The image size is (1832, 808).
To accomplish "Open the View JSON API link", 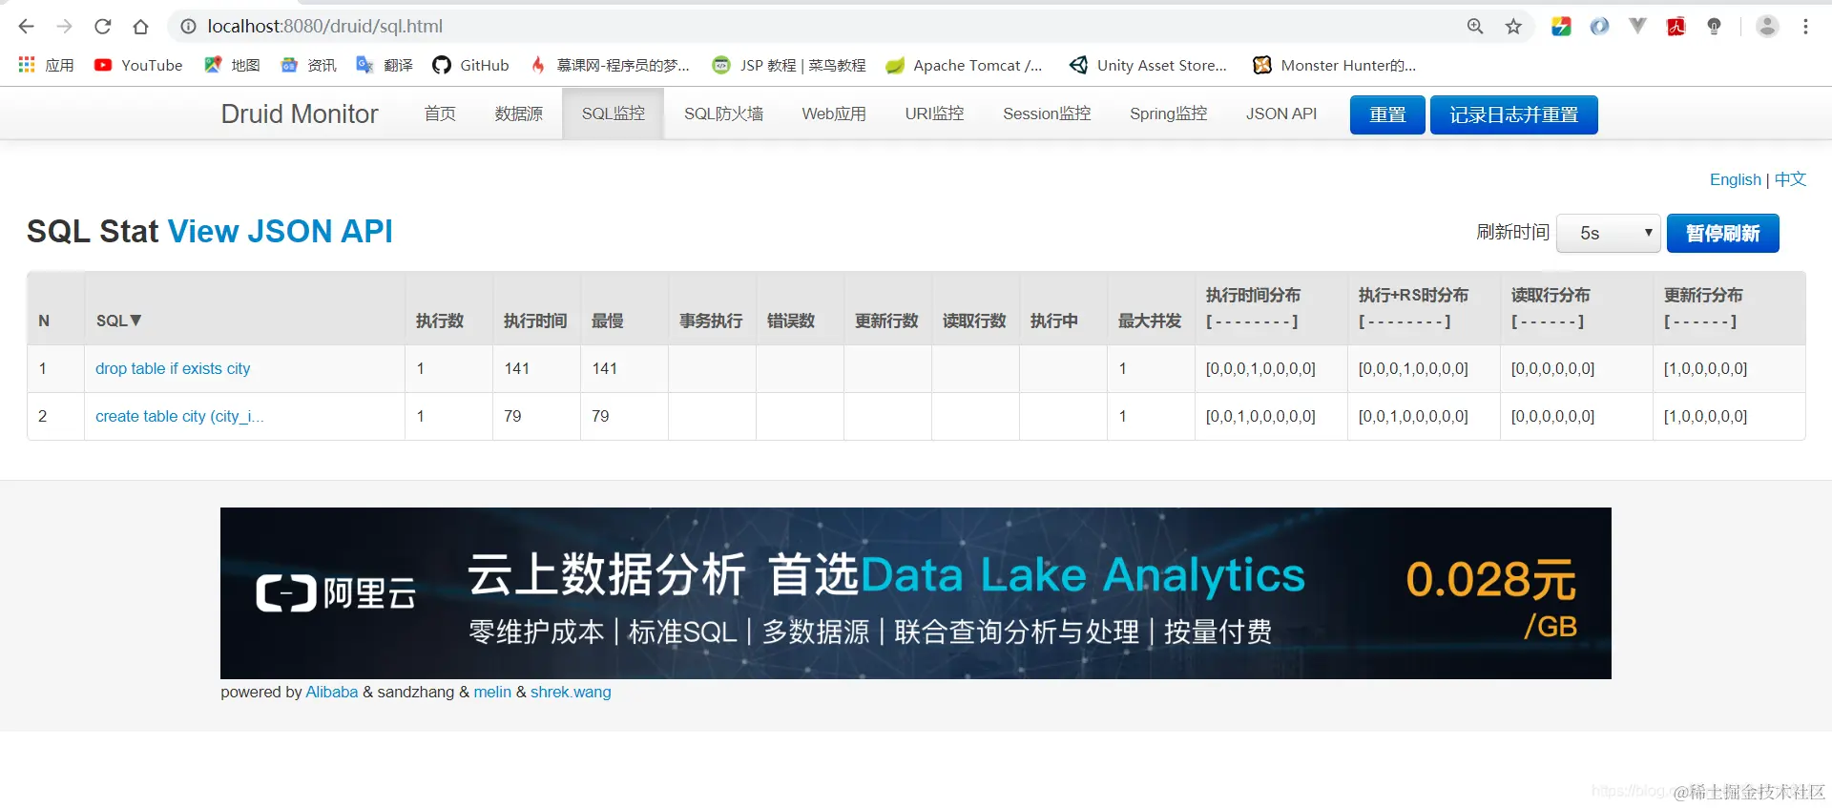I will (280, 232).
